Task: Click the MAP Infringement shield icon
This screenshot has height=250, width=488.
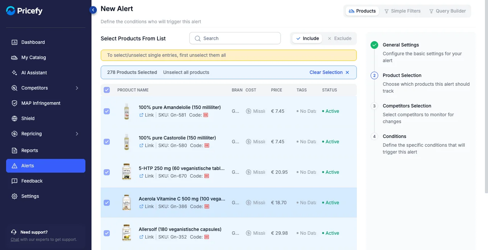Action: (14, 103)
